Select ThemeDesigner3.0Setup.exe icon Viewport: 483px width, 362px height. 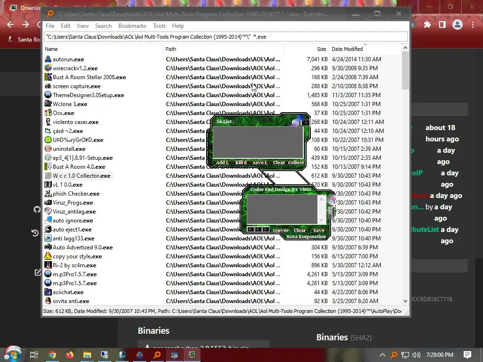coord(48,95)
